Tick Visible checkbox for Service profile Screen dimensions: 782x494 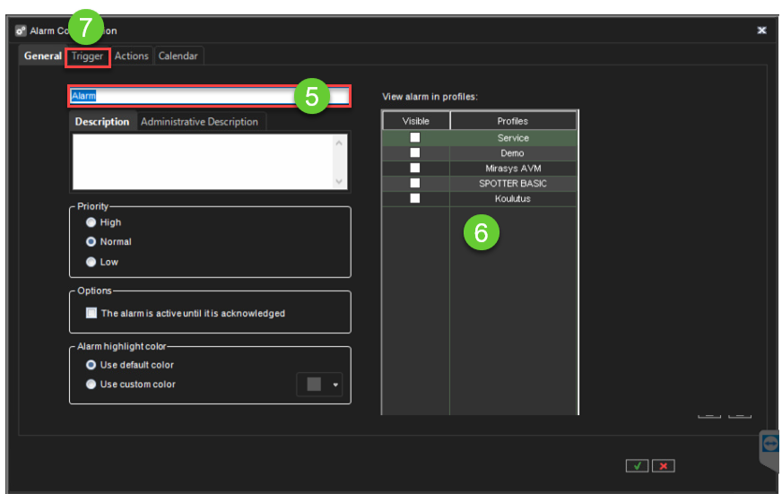point(415,138)
